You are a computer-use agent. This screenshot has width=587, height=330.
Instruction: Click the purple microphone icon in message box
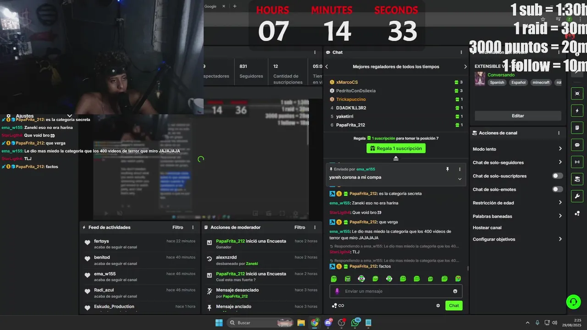pyautogui.click(x=337, y=291)
